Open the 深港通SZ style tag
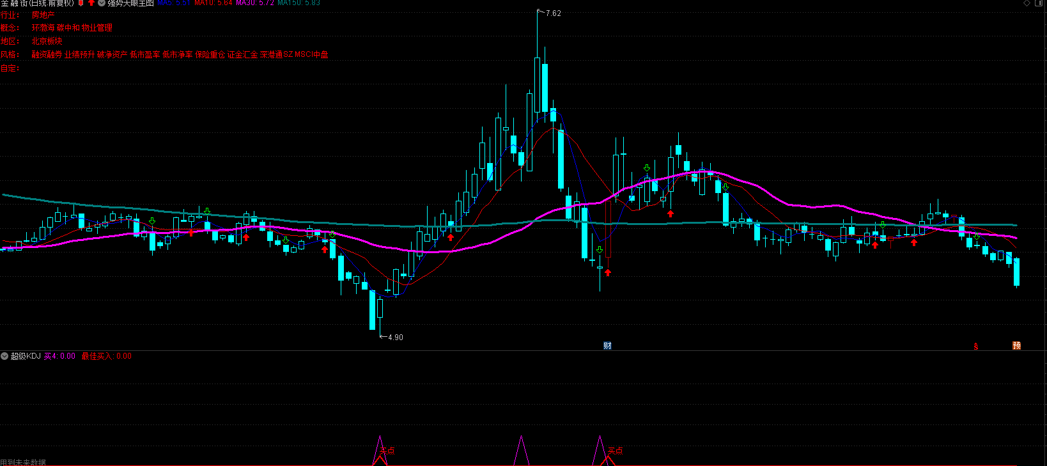The height and width of the screenshot is (466, 1047). pos(277,55)
